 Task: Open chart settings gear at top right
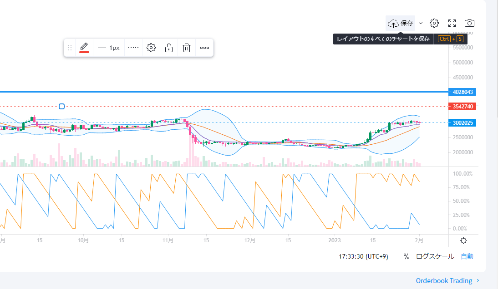pyautogui.click(x=434, y=23)
